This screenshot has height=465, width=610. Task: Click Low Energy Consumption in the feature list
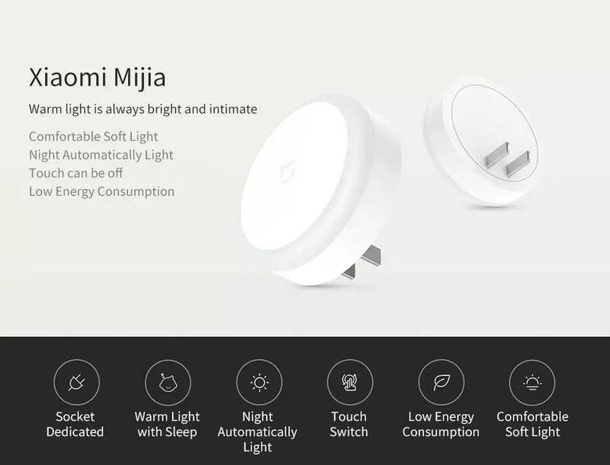coord(101,191)
